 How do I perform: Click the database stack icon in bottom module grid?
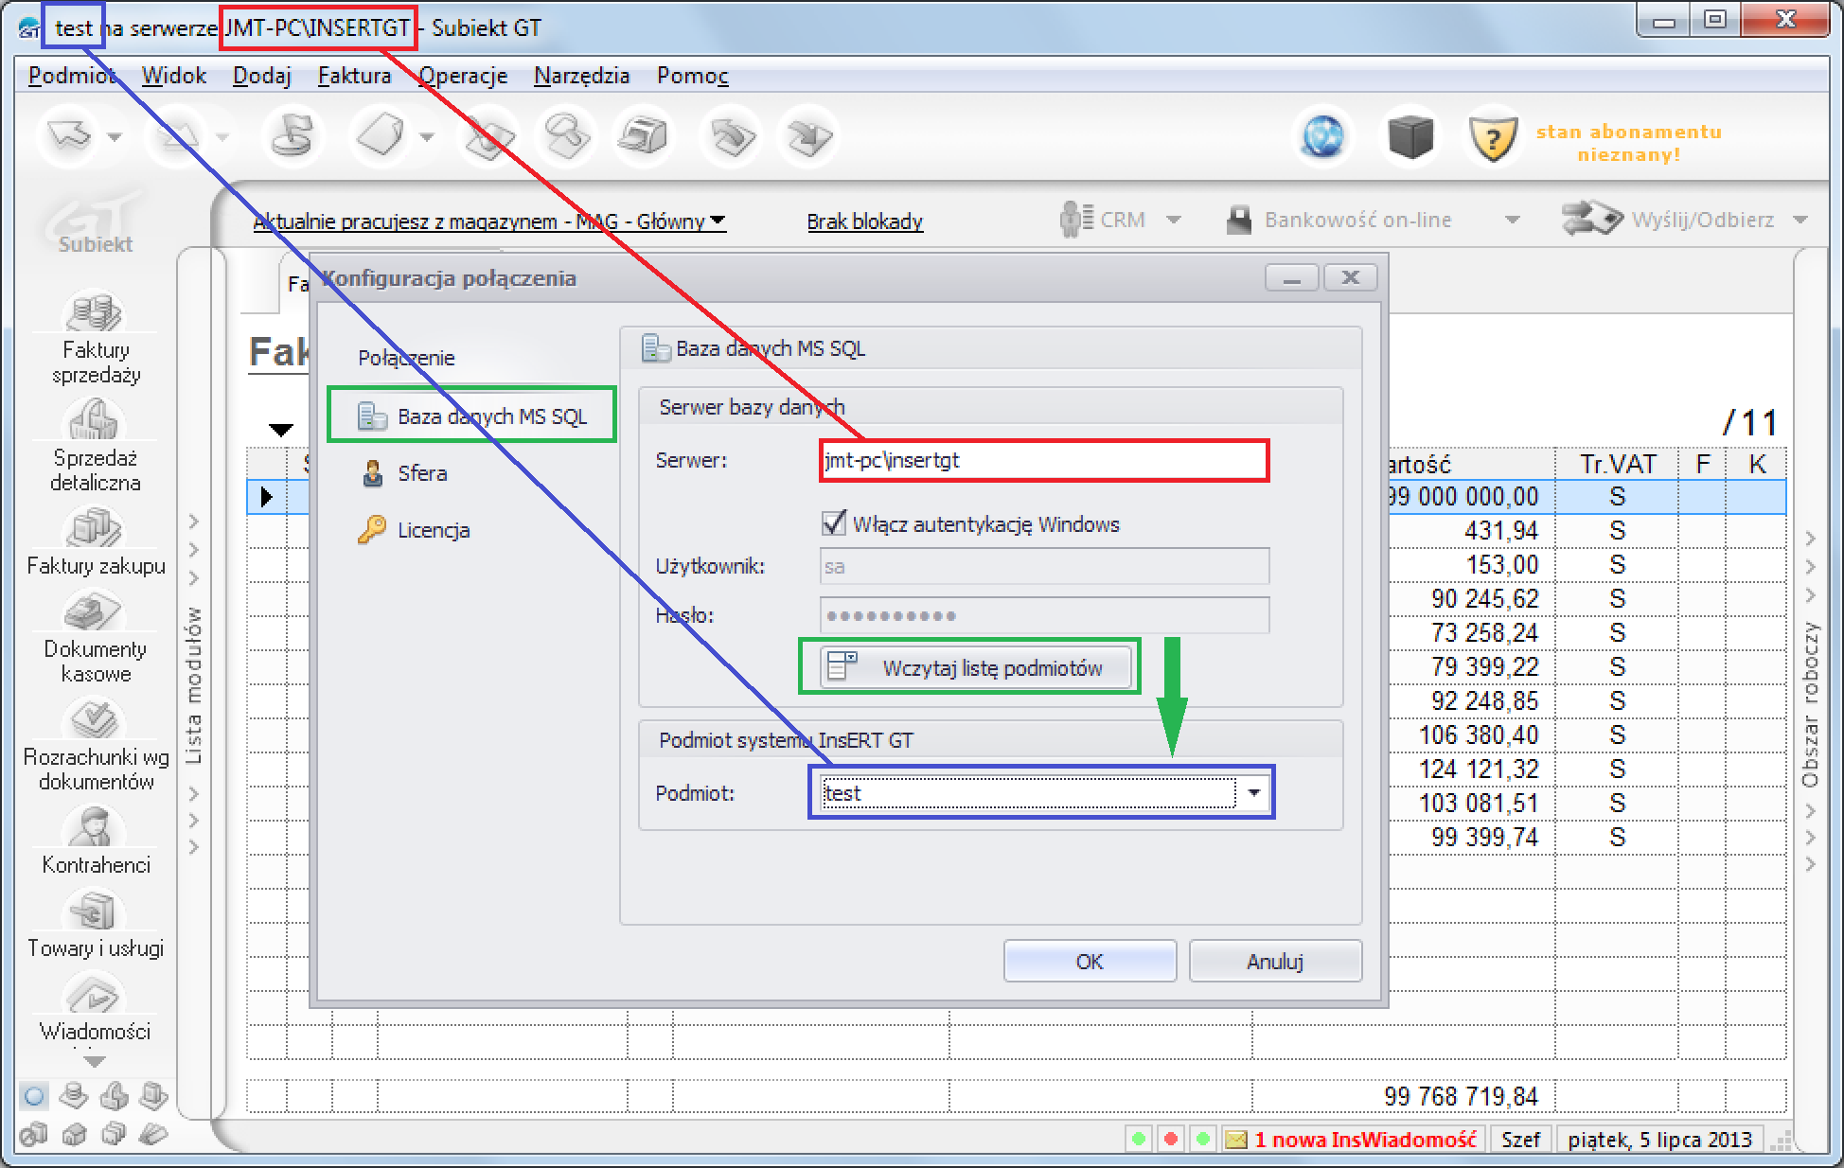click(x=73, y=1097)
